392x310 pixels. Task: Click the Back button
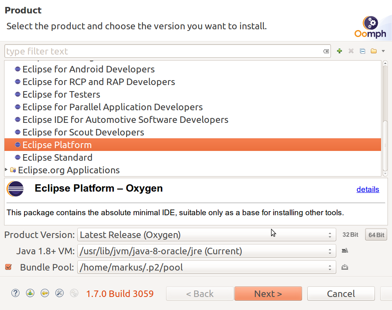(x=200, y=293)
